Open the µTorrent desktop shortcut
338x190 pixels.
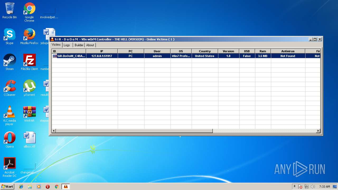click(x=29, y=88)
